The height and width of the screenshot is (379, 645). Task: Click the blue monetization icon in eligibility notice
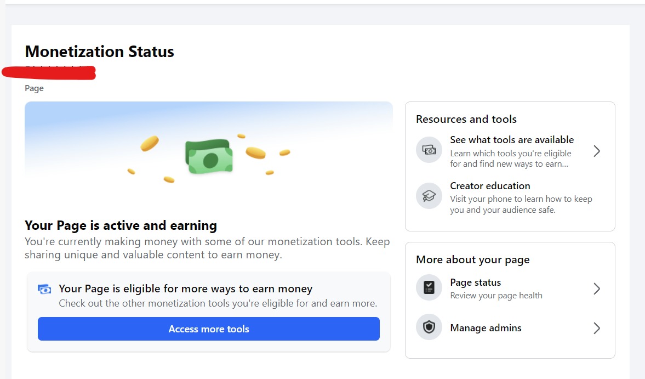(44, 289)
